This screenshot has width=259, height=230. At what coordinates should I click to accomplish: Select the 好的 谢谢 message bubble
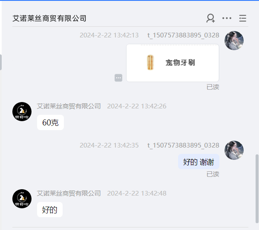[x=199, y=162]
